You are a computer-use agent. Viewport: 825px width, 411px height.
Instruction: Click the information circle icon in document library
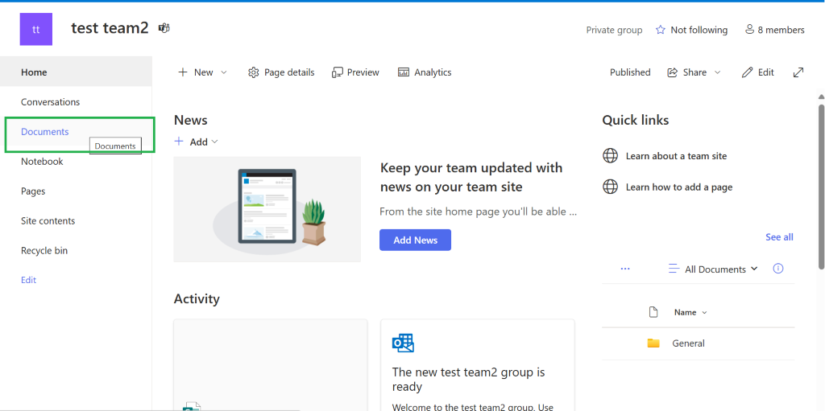click(778, 269)
